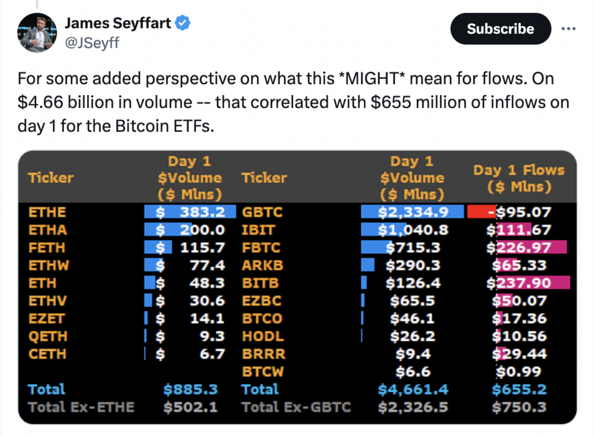
Task: Click the ETHE ticker in the table
Action: (48, 212)
